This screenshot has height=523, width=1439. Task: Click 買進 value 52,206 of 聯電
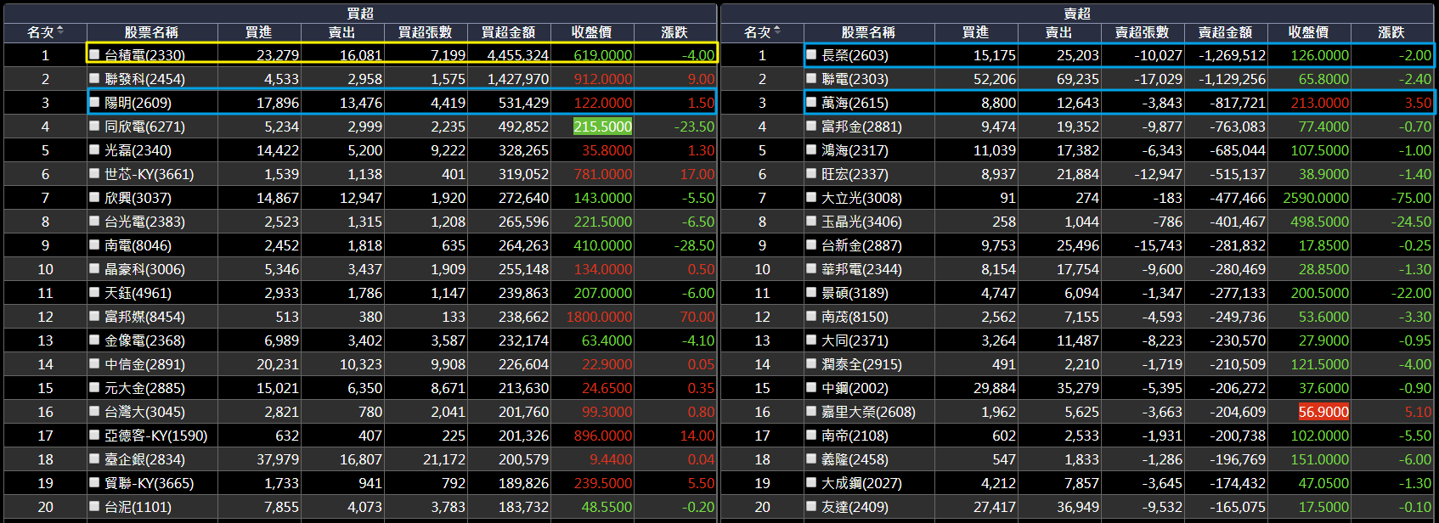995,79
